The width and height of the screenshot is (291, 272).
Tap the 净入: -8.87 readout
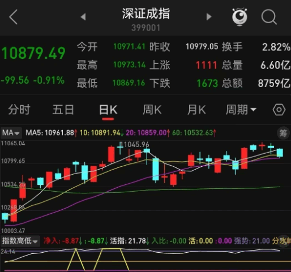coord(61,241)
